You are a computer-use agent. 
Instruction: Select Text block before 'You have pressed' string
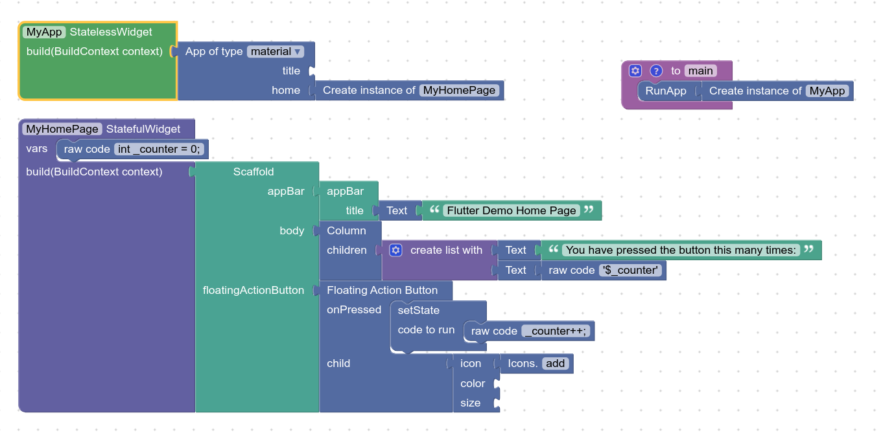click(516, 250)
